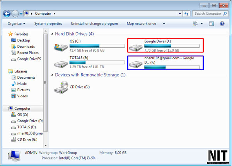Select Favorites in the navigation pane
Viewport: 232px width, 166px height.
18,34
